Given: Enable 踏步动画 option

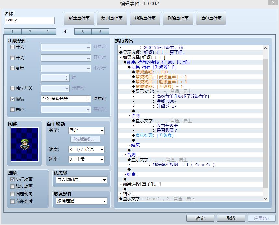Looking at the screenshot, I should 12,186.
